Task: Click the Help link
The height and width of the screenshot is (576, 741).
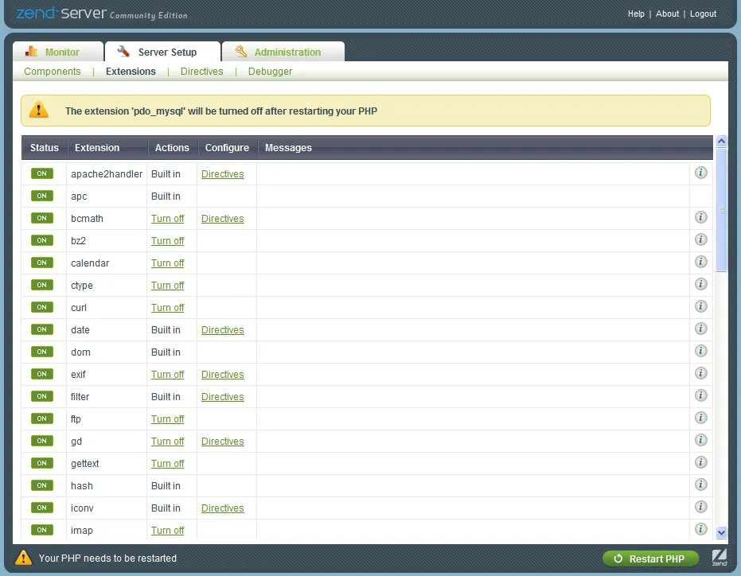Action: [x=636, y=14]
